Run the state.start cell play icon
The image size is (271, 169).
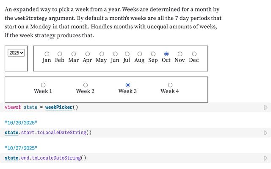265,133
